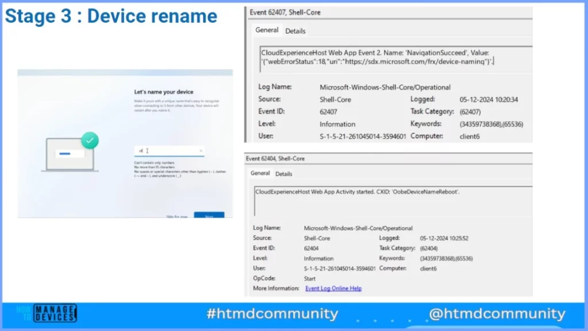Open General tab in Event 62407 panel
This screenshot has height=331, width=588.
point(266,30)
